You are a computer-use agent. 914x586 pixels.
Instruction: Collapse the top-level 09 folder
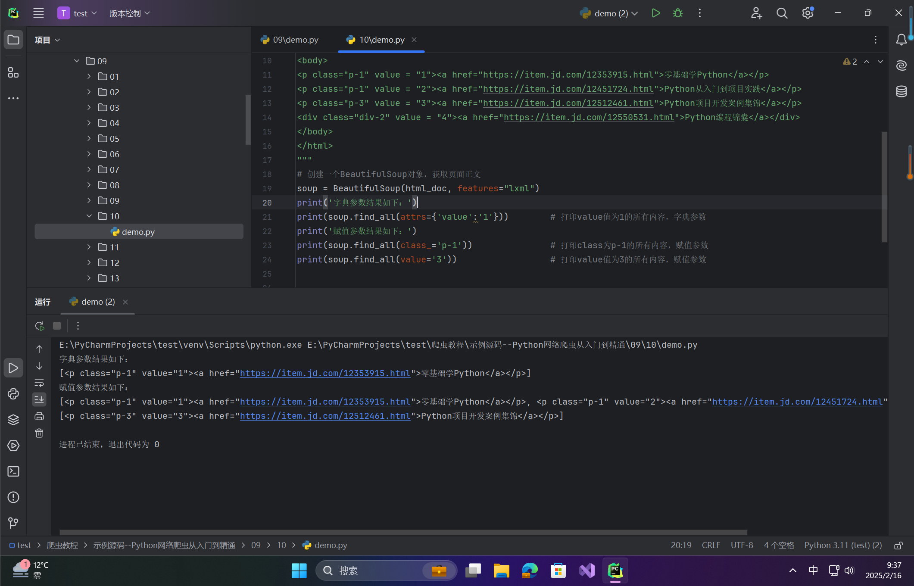(x=77, y=61)
